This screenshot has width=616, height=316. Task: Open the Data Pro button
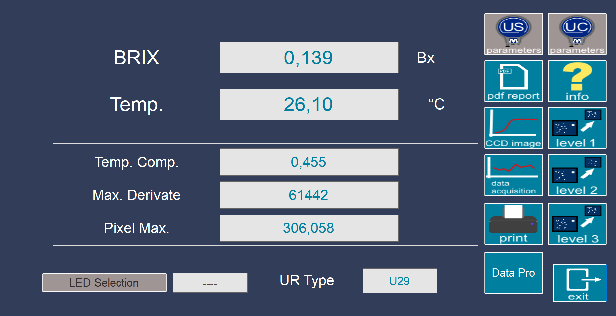513,273
